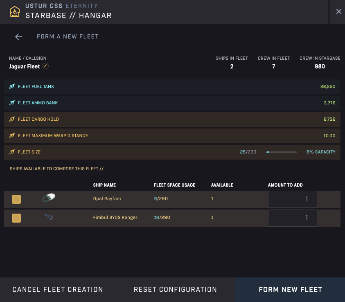
Task: Click the Fleet Ammo Bank icon
Action: click(x=11, y=103)
